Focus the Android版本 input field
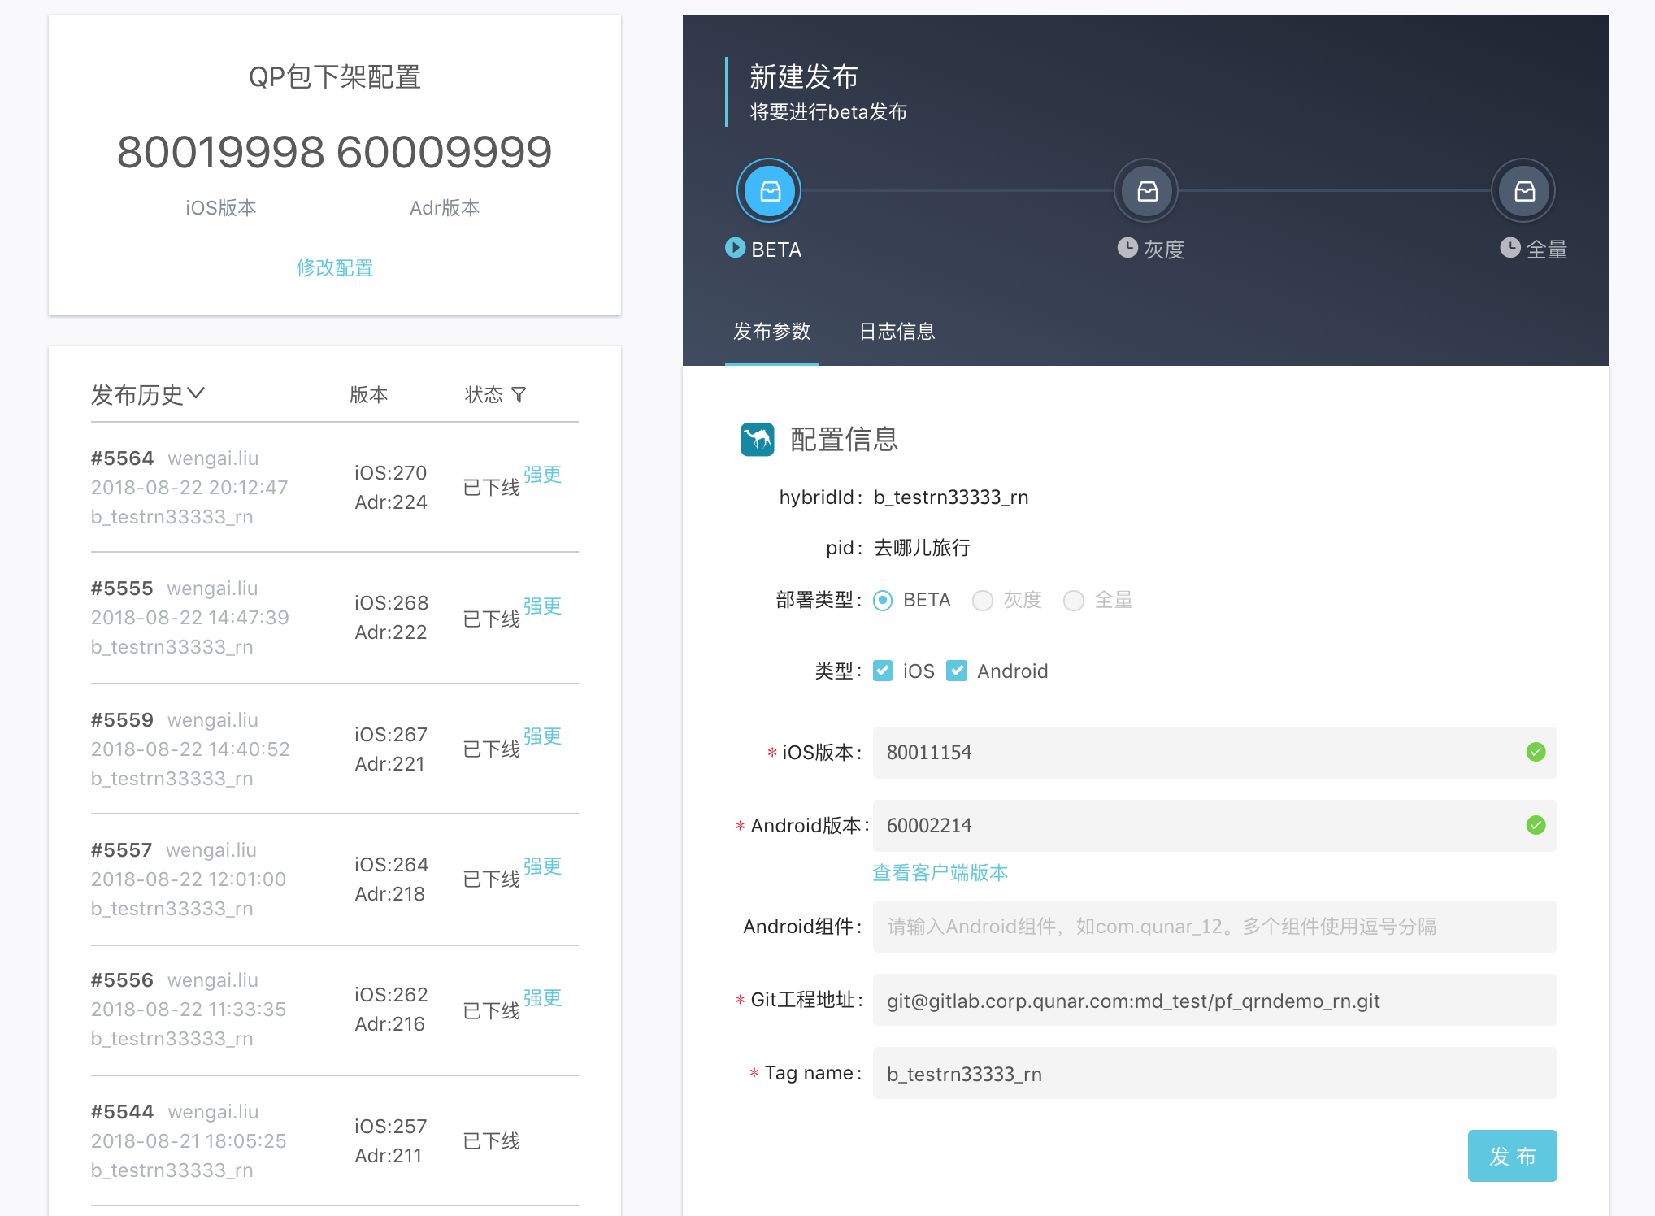This screenshot has width=1655, height=1216. point(1214,826)
